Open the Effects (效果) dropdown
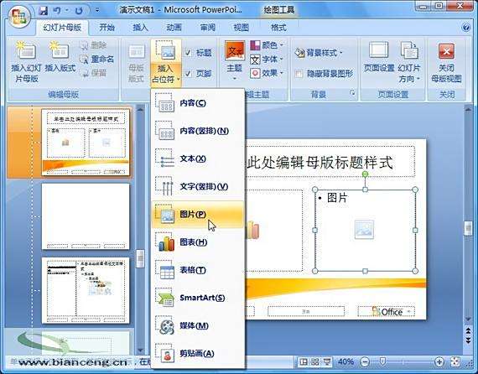 [x=267, y=73]
